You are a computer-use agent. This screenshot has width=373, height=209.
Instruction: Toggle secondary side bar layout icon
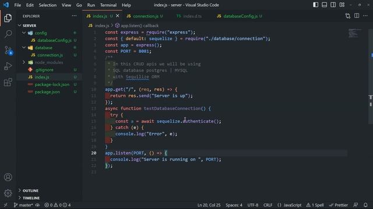[x=333, y=5]
